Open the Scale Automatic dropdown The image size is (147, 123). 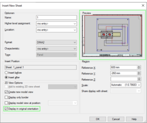(x=126, y=85)
